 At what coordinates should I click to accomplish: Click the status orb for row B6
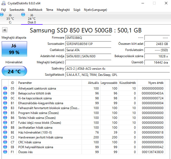click(x=5, y=118)
